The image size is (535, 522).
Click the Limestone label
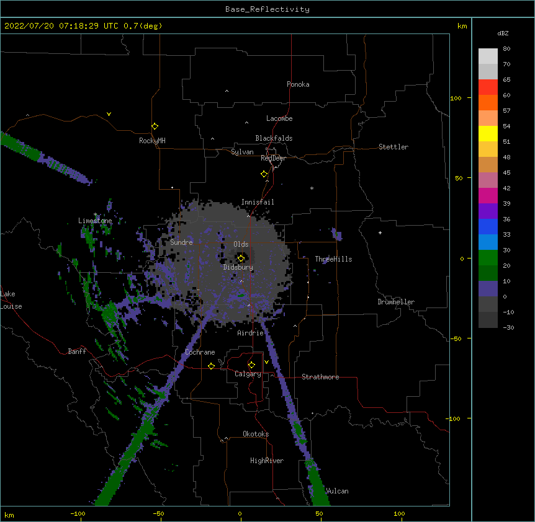tap(95, 221)
